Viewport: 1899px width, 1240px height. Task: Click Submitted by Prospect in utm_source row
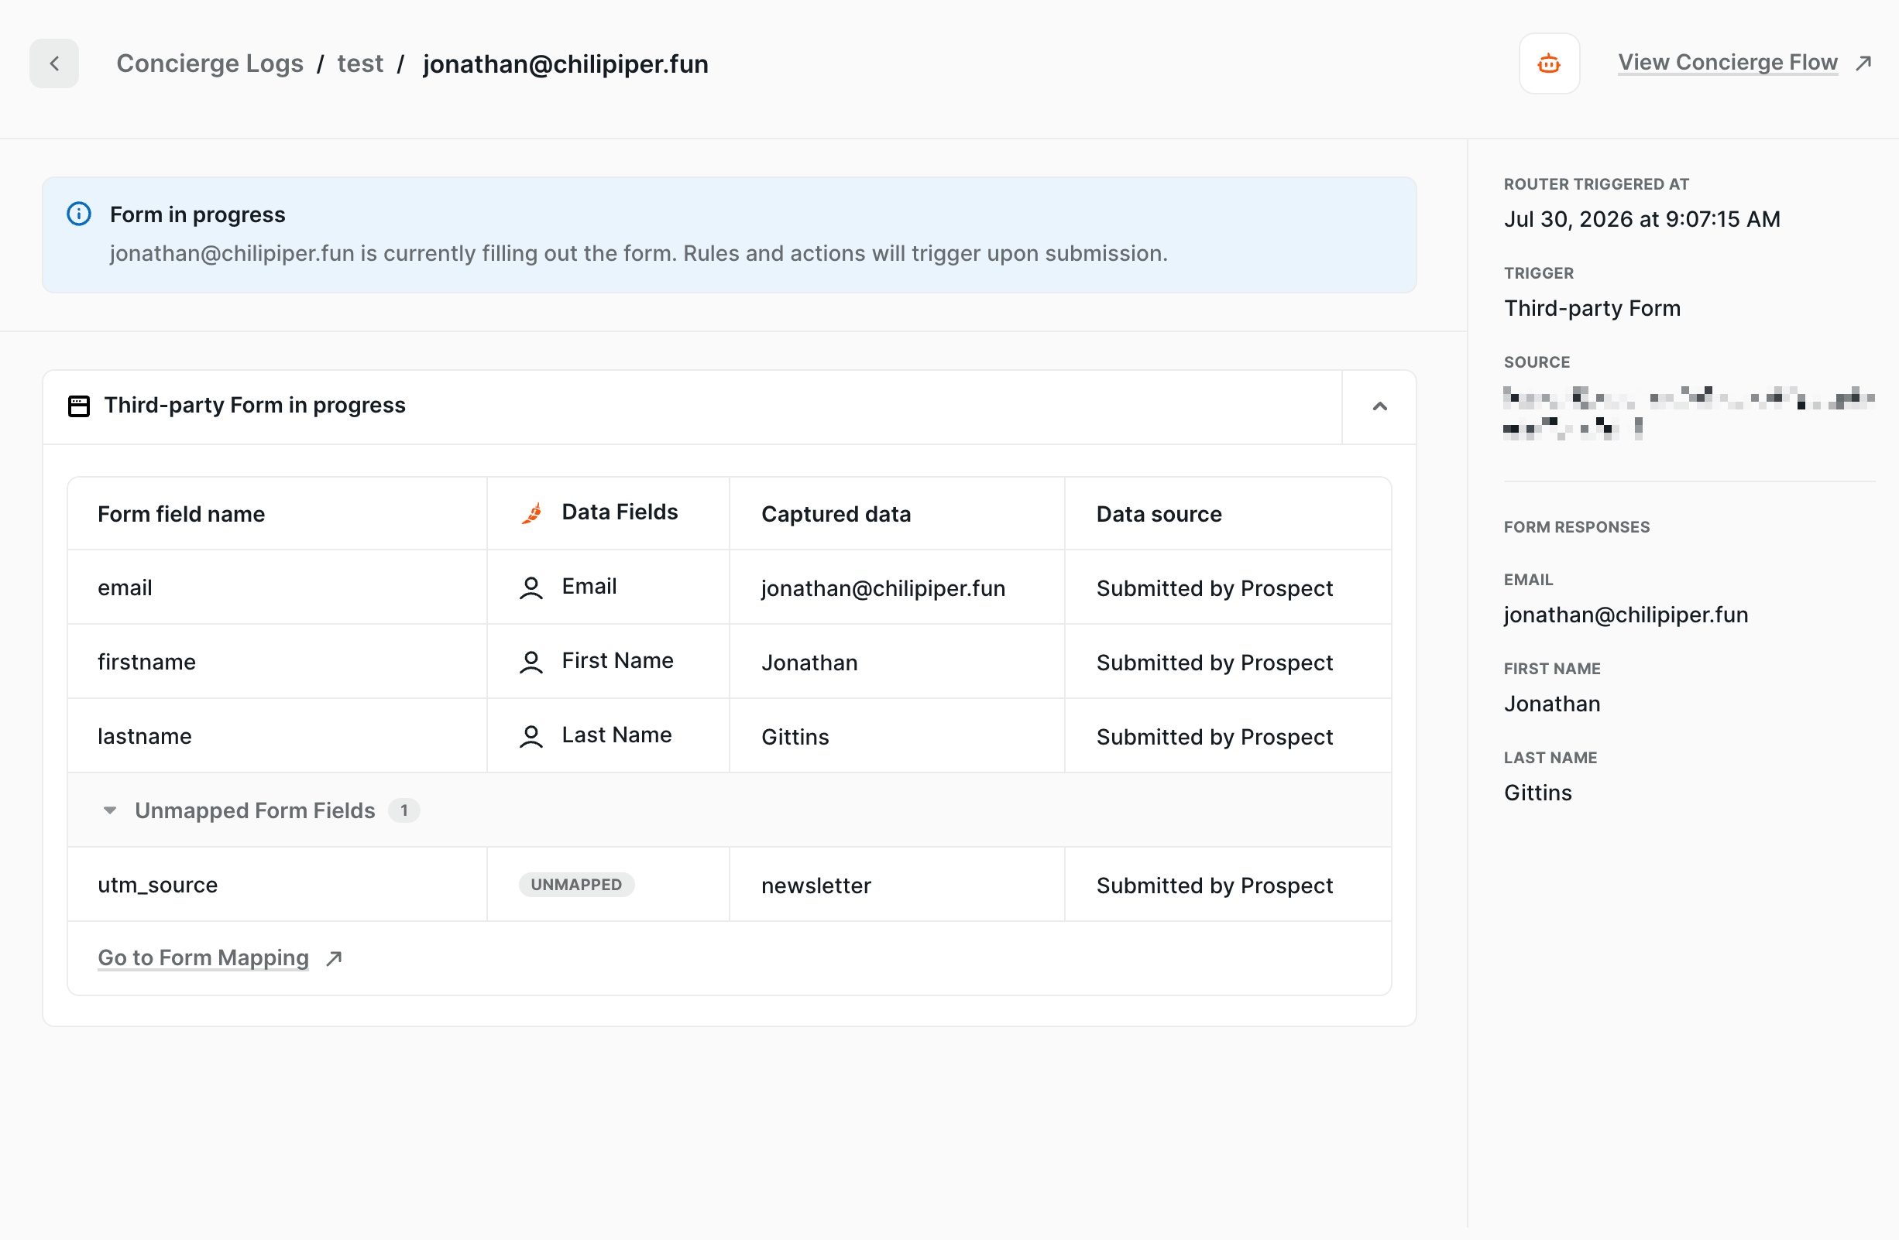click(x=1214, y=885)
